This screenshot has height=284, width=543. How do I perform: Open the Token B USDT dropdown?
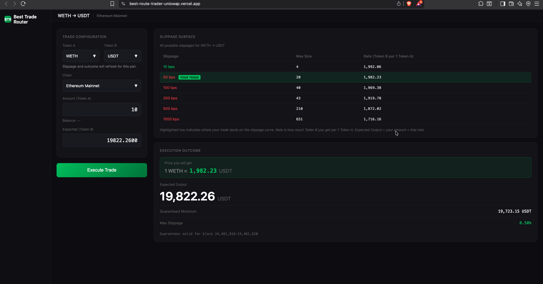(x=122, y=56)
